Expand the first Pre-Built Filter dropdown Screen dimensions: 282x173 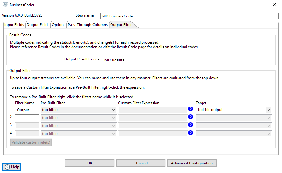pyautogui.click(x=78, y=110)
